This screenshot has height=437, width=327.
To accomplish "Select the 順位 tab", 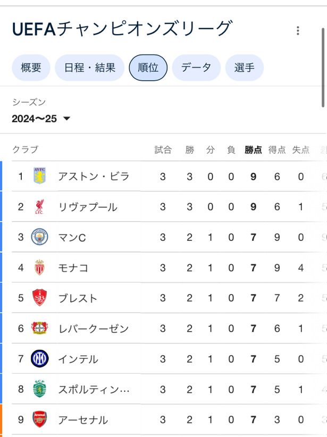I will coord(148,68).
